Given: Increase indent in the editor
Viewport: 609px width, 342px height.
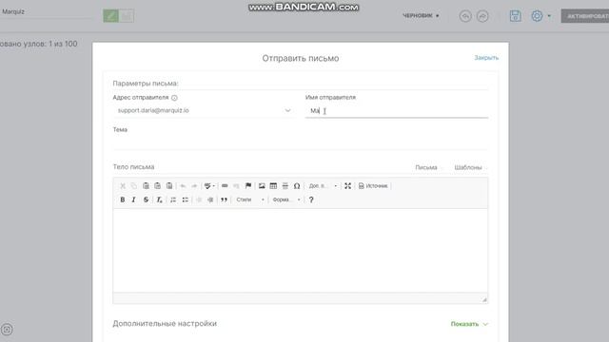Looking at the screenshot, I should pos(210,199).
